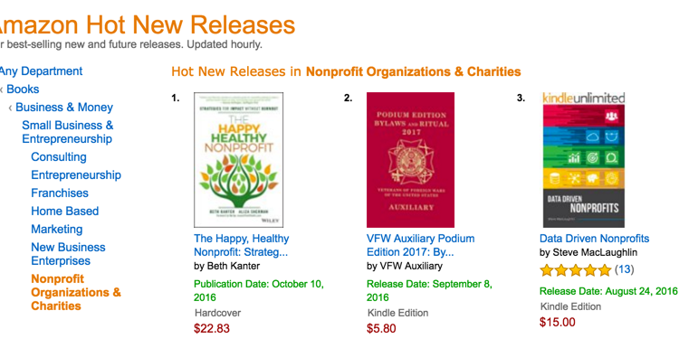Click the Nonprofit Organizations & Charities heading link

pos(413,71)
